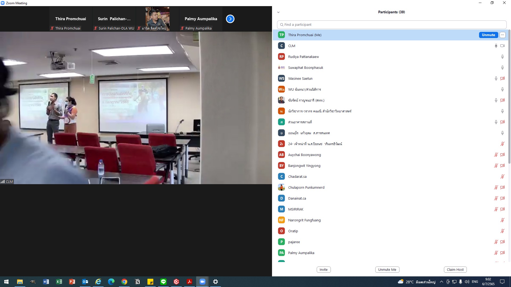Image resolution: width=511 pixels, height=287 pixels.
Task: Collapse the Participants panel chevron
Action: [278, 12]
